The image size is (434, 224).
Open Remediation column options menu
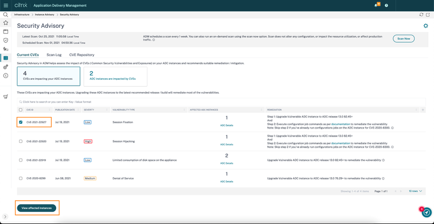point(416,110)
